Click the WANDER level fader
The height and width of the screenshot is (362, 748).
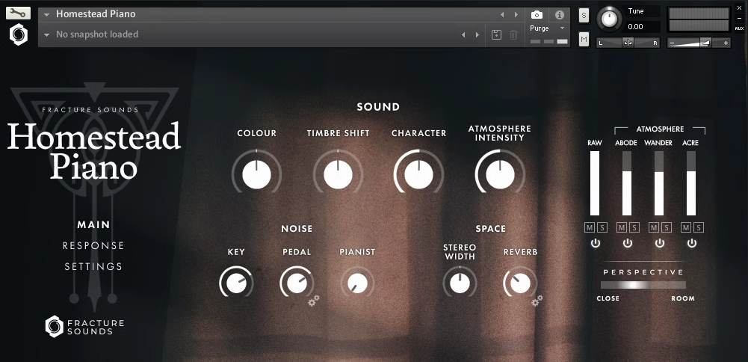(x=659, y=183)
